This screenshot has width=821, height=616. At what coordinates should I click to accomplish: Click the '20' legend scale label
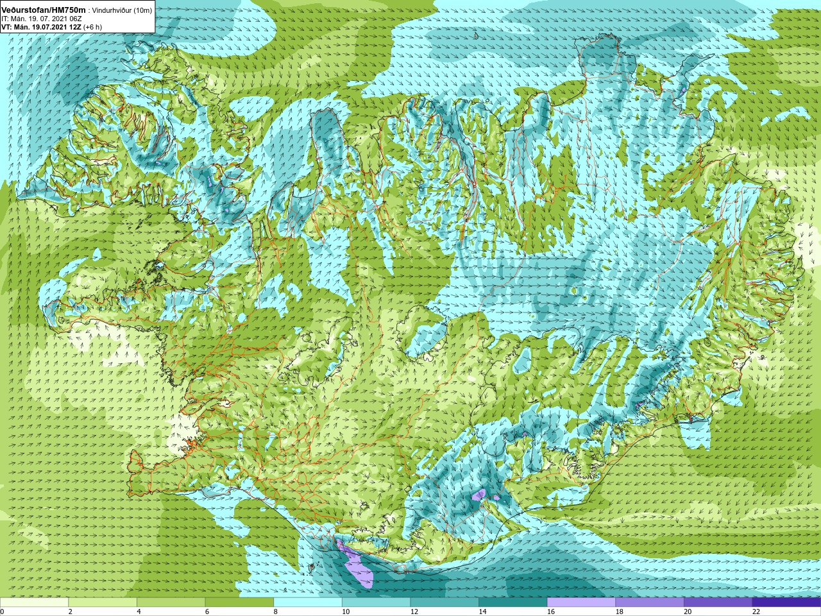click(688, 612)
